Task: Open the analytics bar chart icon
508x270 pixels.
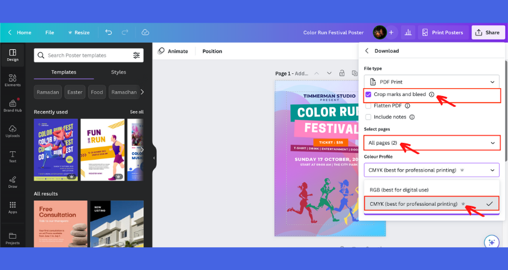Action: pos(408,32)
